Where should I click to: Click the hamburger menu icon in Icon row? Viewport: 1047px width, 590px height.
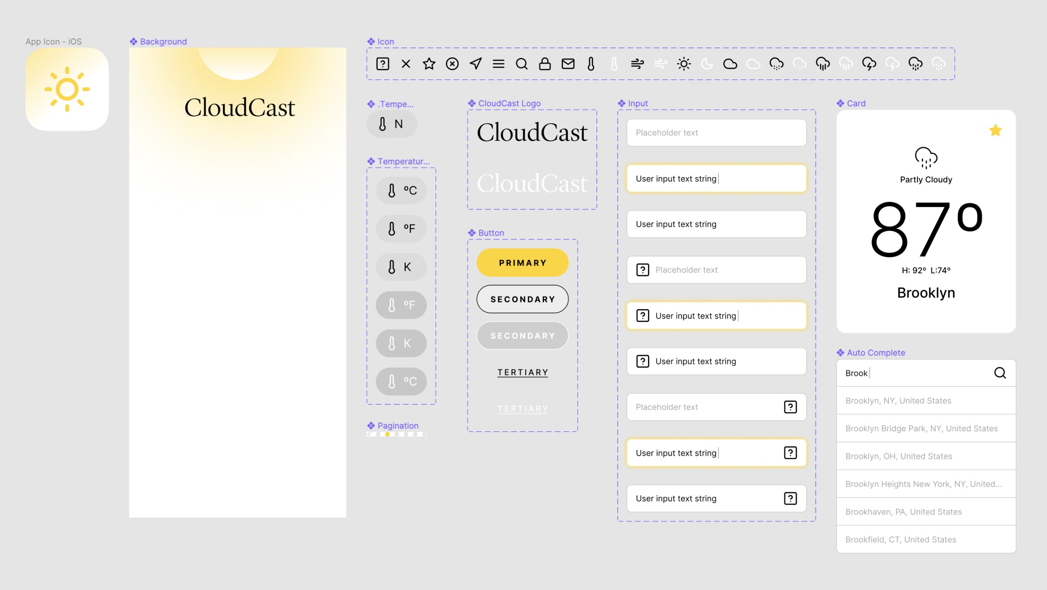(x=499, y=64)
